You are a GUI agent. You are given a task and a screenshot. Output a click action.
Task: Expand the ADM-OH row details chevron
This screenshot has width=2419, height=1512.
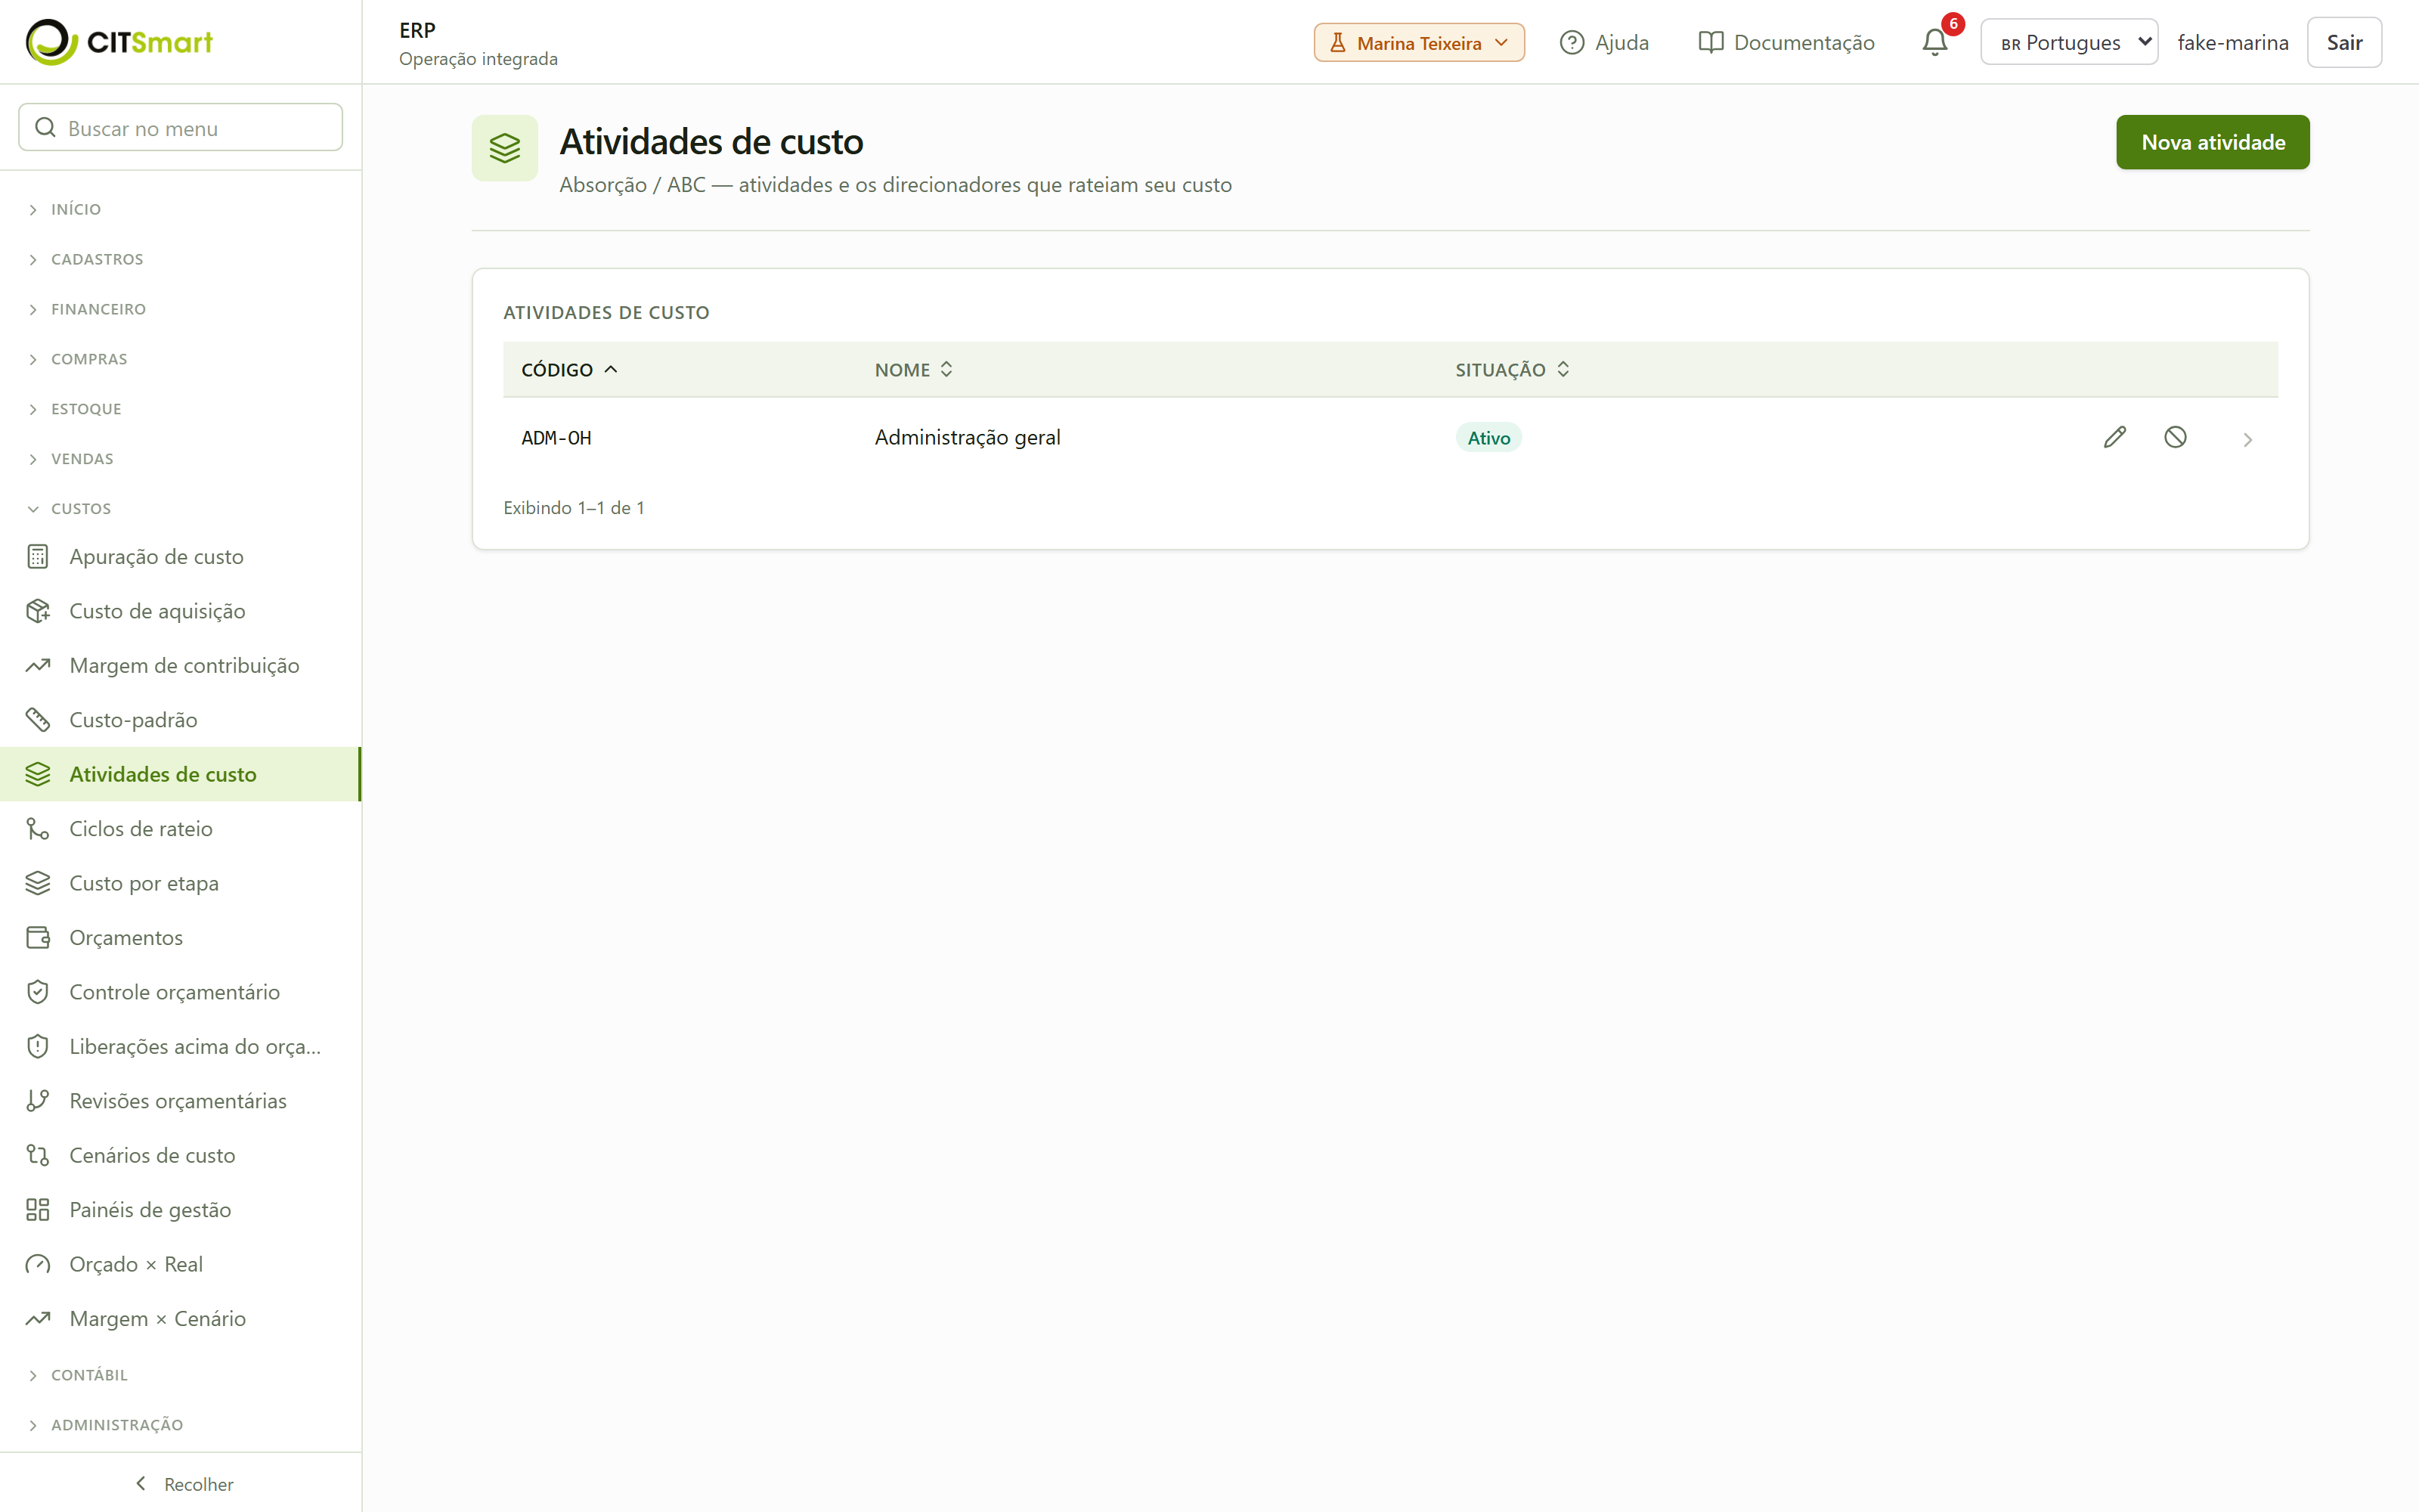pos(2247,440)
